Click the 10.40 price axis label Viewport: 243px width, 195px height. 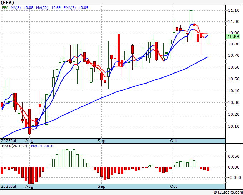(x=234, y=91)
